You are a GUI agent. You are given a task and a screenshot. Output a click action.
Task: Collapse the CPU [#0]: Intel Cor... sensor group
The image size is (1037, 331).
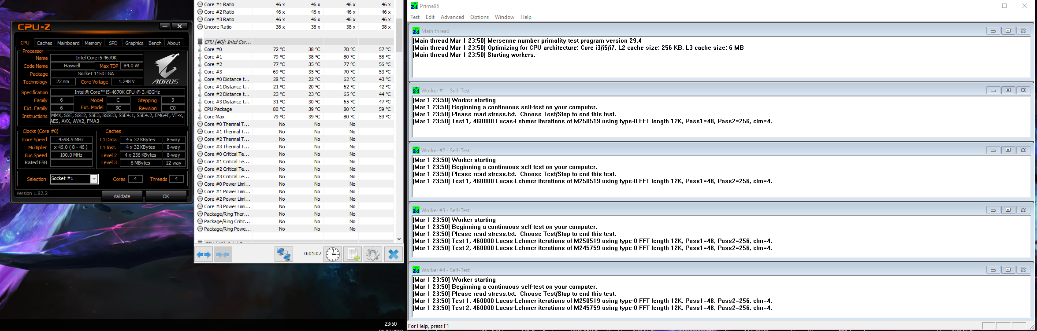point(200,42)
